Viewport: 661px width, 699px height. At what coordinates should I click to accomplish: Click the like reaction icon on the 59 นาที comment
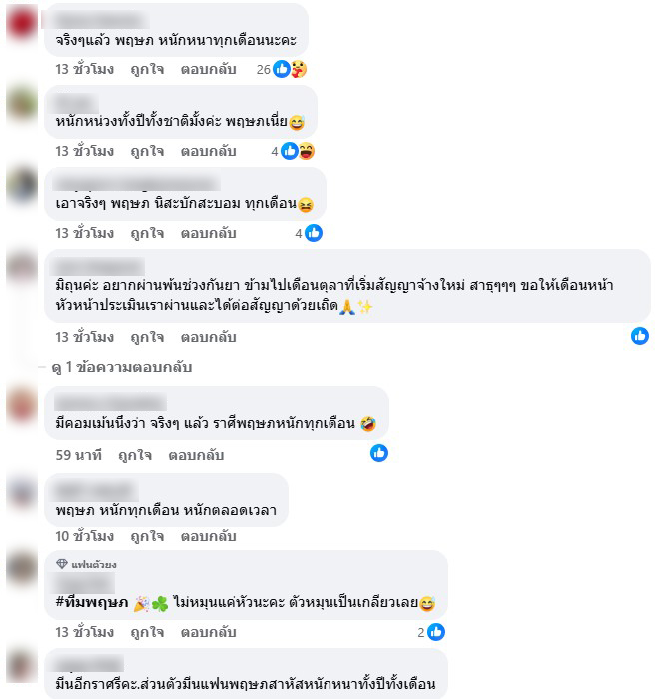pyautogui.click(x=379, y=453)
